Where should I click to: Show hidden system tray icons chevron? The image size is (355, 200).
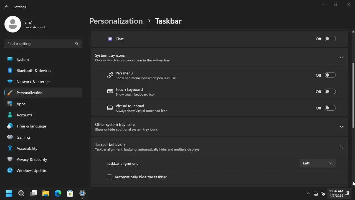[308, 193]
